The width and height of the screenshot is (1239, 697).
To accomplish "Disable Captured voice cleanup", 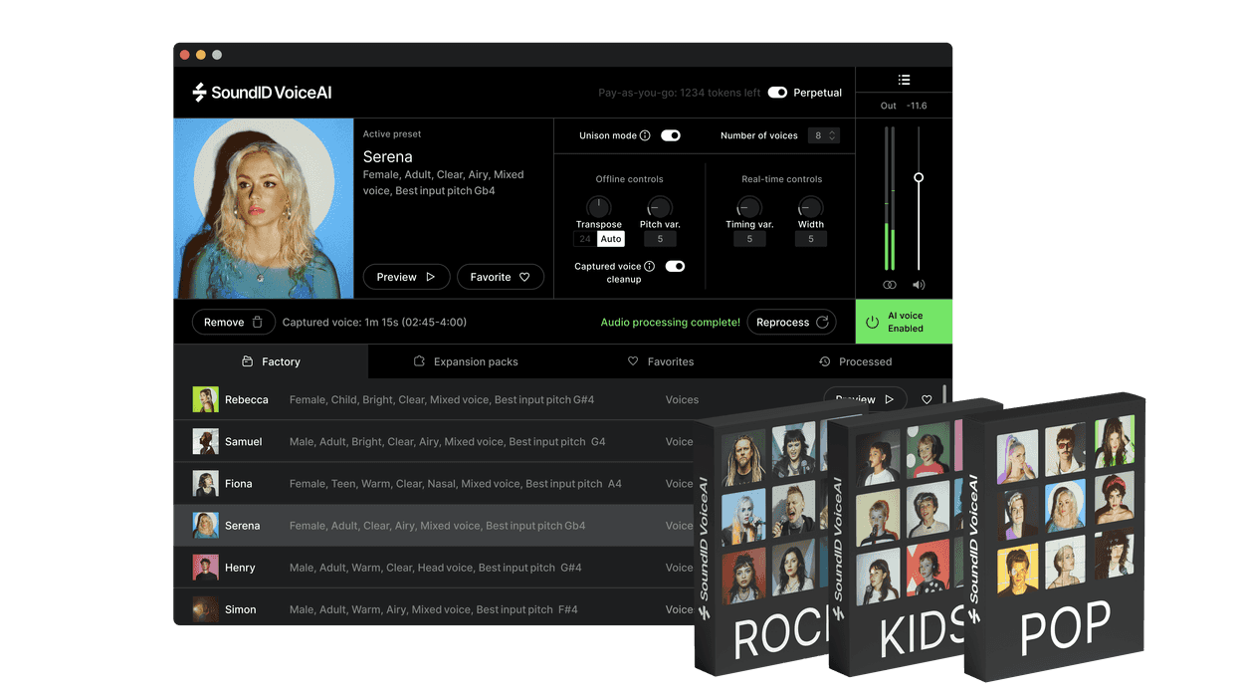I will (675, 267).
